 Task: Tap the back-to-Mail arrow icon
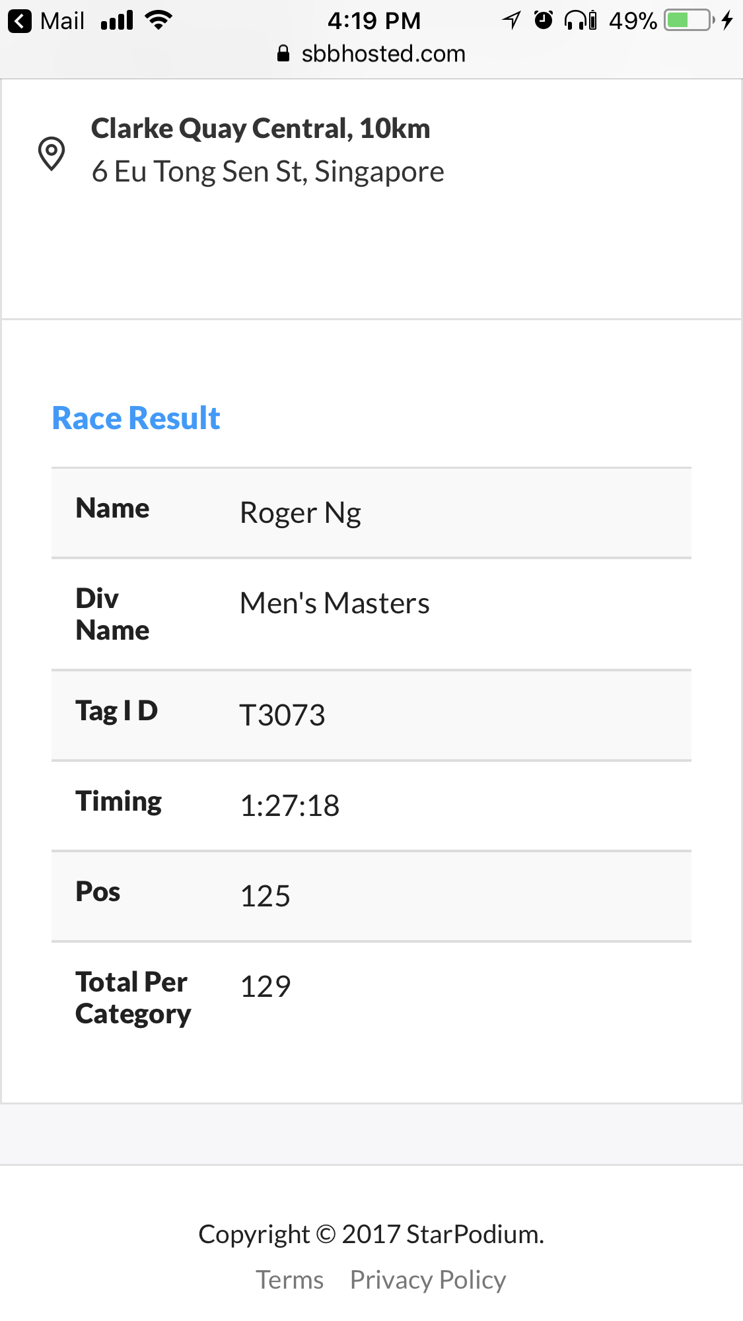tap(20, 21)
